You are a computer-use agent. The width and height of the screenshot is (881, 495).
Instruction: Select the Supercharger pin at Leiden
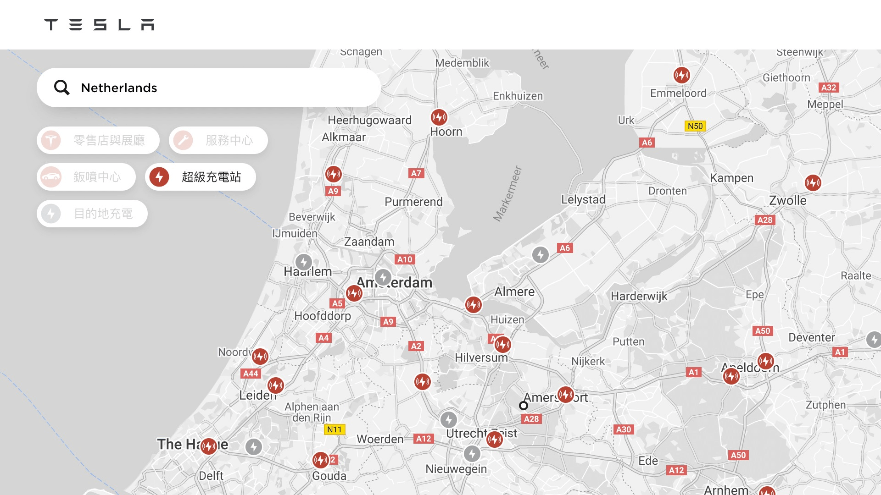click(x=276, y=385)
